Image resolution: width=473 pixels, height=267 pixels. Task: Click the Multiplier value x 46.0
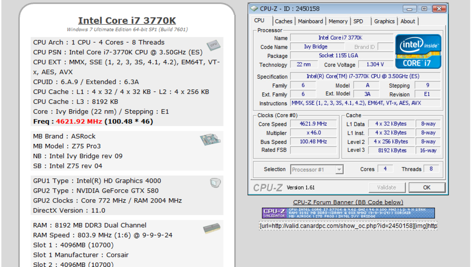(313, 133)
